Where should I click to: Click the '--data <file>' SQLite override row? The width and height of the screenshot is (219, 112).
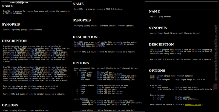107,110
